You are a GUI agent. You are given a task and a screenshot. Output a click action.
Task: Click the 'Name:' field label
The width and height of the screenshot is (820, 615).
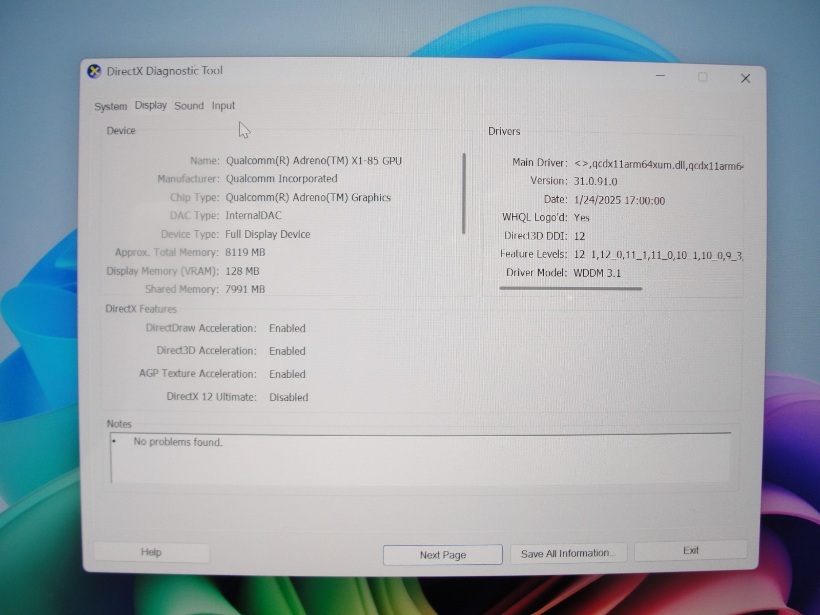(204, 160)
